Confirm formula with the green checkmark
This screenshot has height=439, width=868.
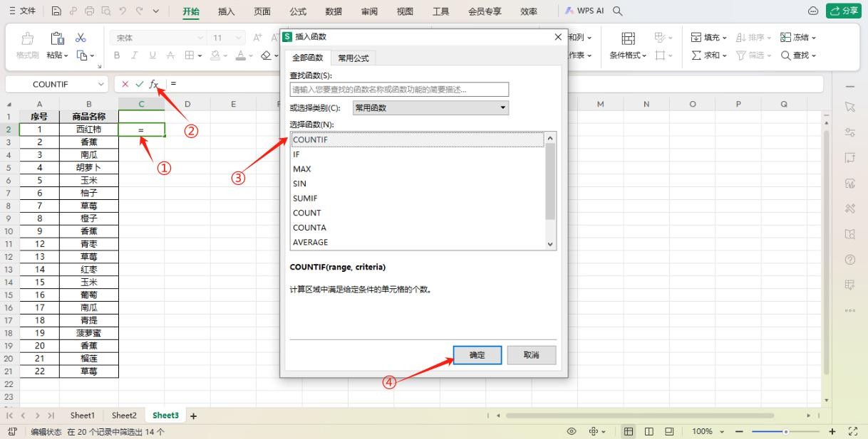click(140, 84)
